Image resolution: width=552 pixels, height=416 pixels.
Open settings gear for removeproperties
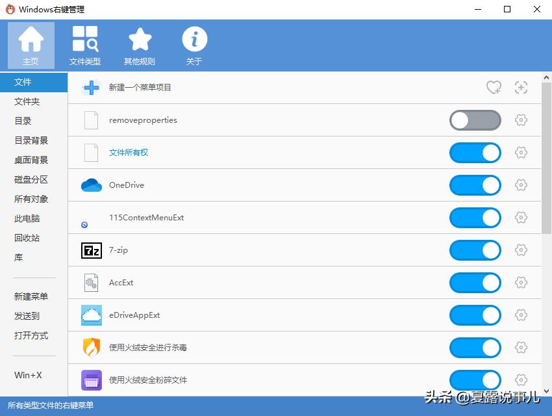tap(521, 120)
